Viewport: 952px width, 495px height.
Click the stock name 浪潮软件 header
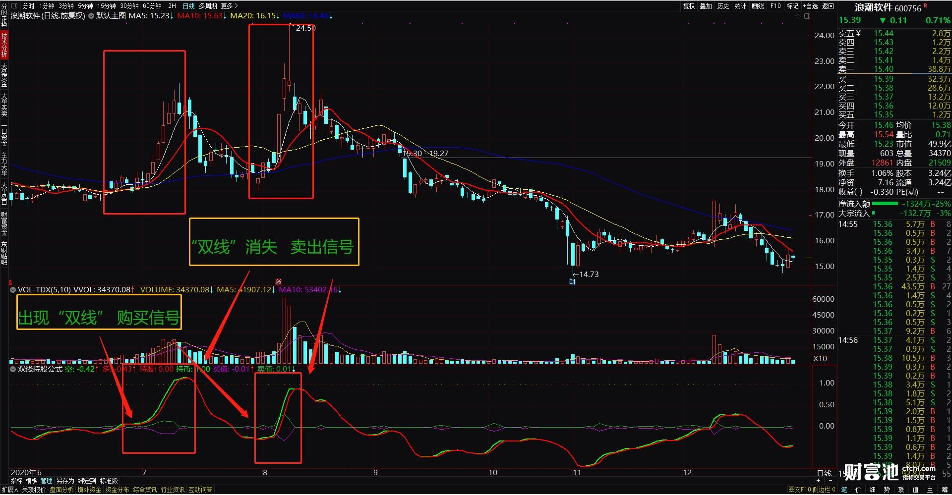point(874,7)
